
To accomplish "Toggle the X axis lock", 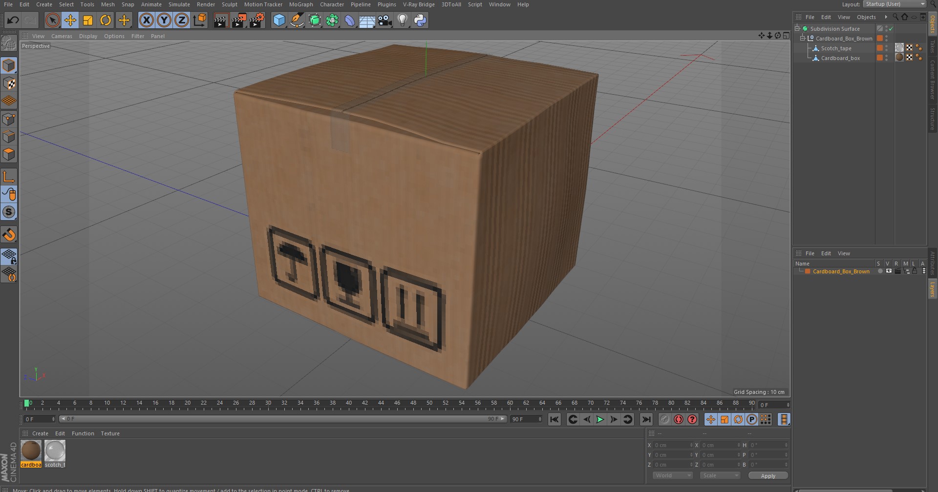I will tap(146, 20).
